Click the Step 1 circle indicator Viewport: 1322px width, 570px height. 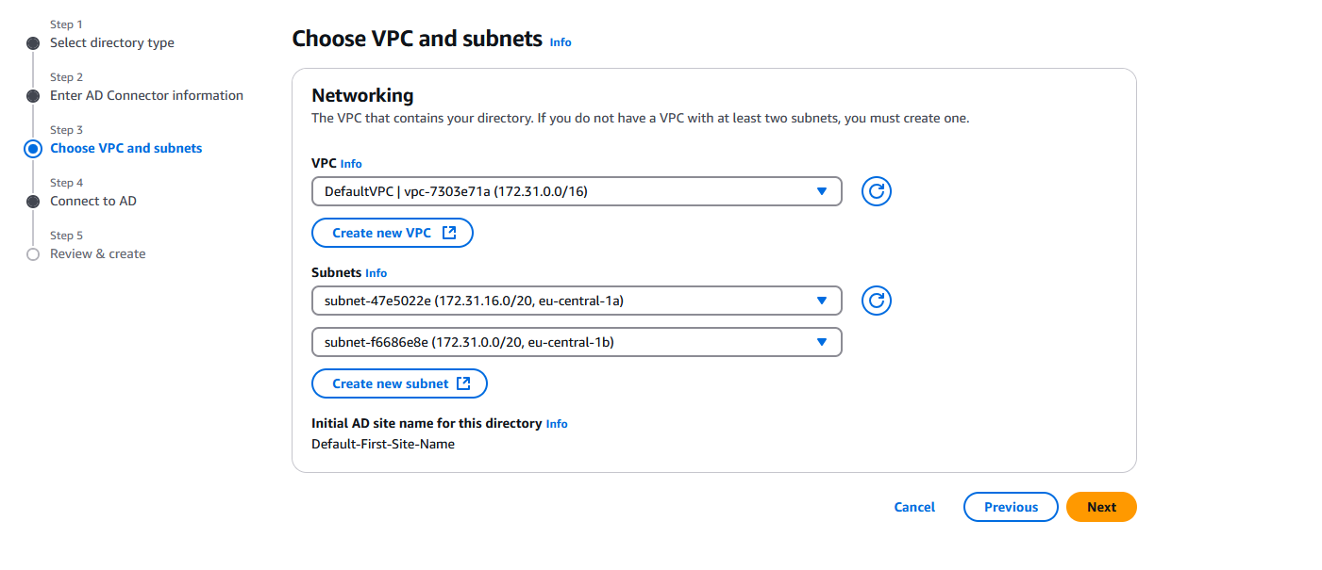33,43
